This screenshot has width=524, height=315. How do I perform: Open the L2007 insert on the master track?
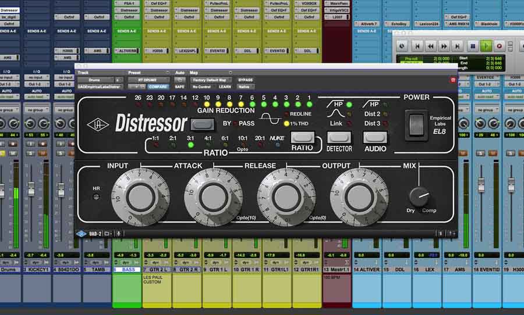(x=337, y=17)
